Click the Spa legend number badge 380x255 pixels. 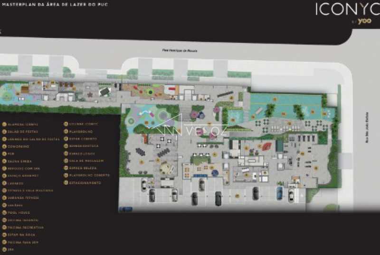click(4, 249)
